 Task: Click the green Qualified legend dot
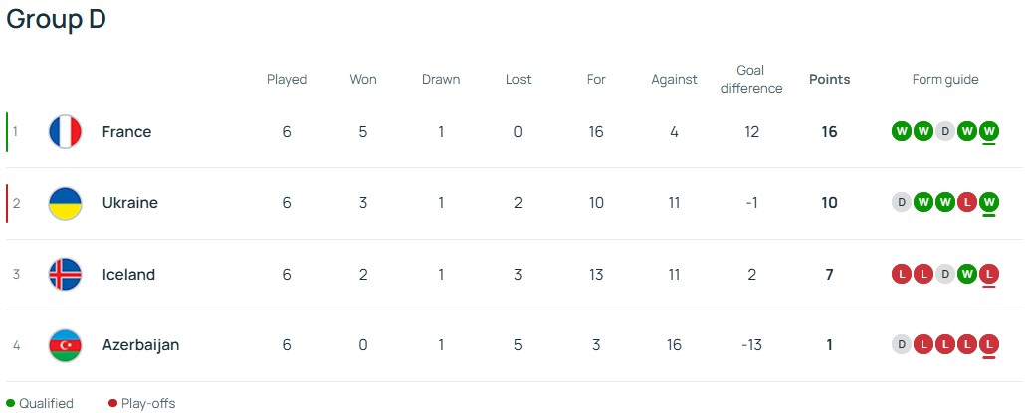11,404
